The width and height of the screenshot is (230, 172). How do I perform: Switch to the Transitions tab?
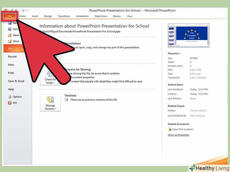pos(64,16)
